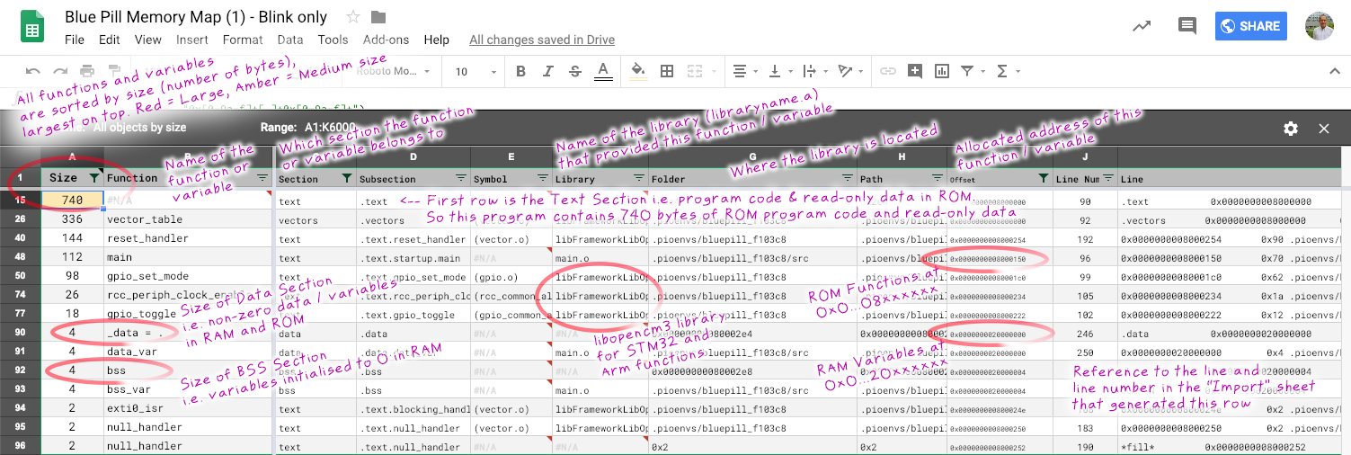Screen dimensions: 1351x455
Task: Apply strikethrough formatting
Action: click(574, 71)
